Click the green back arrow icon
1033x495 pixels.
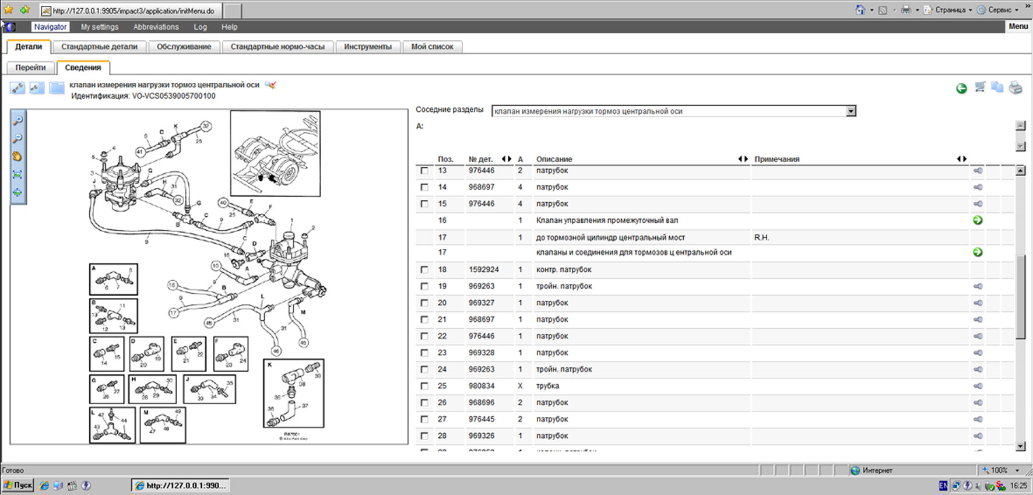tap(961, 88)
